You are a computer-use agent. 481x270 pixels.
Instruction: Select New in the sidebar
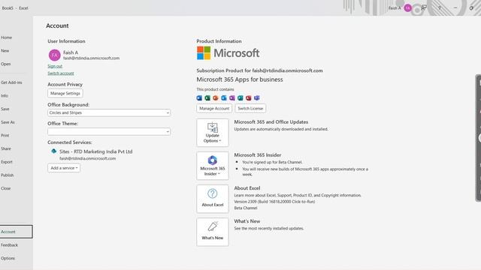pos(5,51)
